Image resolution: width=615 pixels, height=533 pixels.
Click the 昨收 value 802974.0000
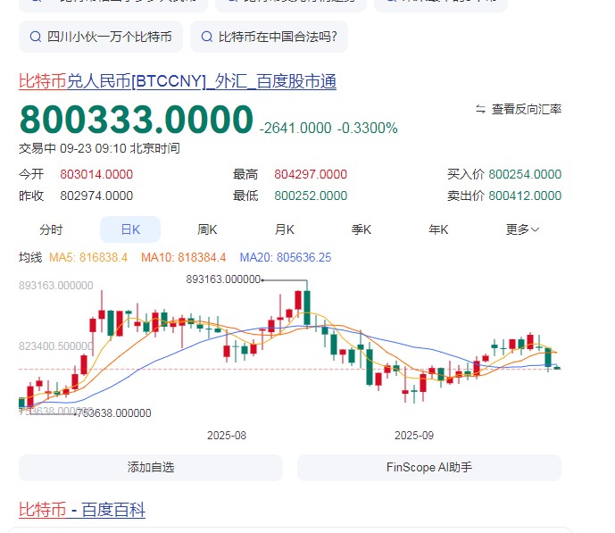(96, 196)
